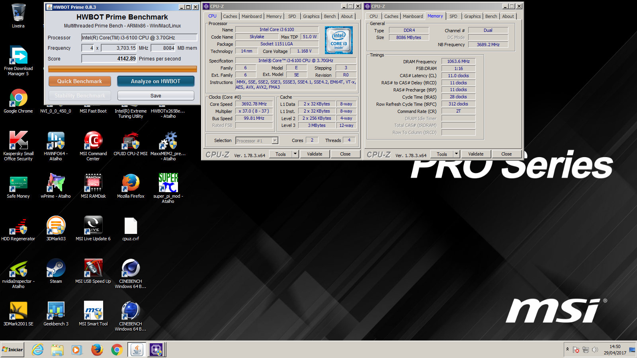
Task: Open super_pi_mod shortcut
Action: pos(168,189)
